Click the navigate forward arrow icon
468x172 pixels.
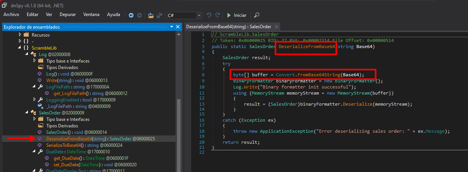pos(140,15)
